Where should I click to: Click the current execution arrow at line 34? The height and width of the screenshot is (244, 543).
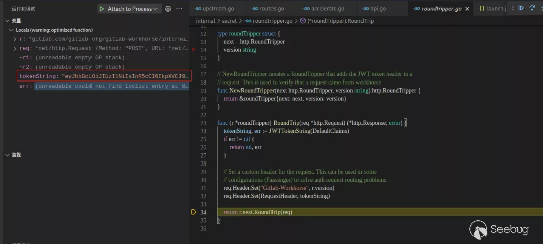tap(193, 212)
